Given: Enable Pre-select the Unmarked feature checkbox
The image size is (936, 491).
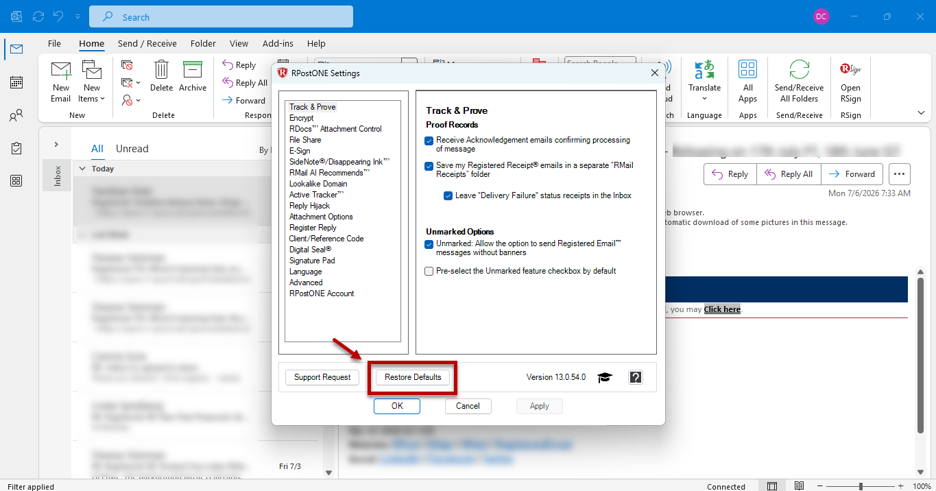Looking at the screenshot, I should click(x=429, y=272).
